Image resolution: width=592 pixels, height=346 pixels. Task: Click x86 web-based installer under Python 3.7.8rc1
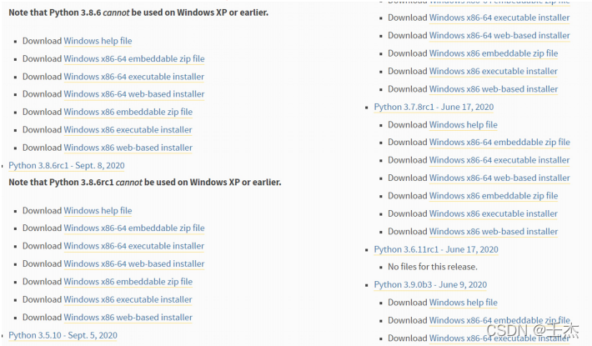click(x=493, y=232)
